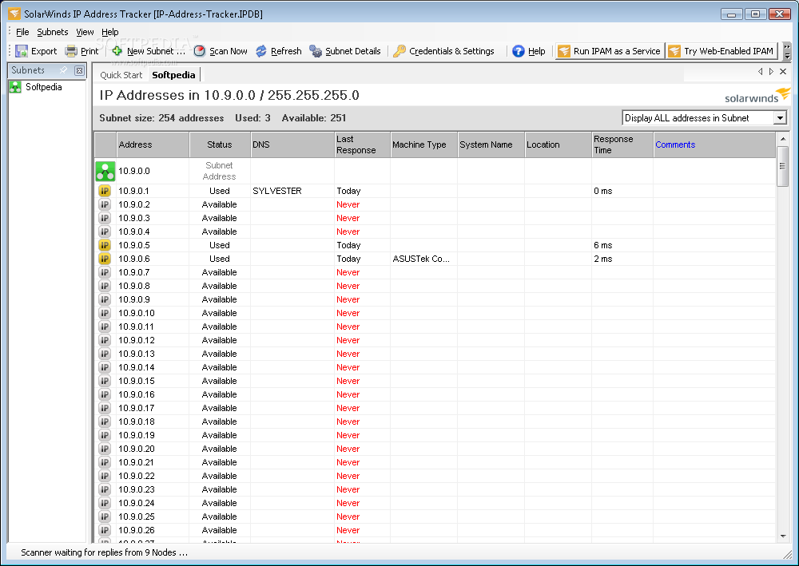Viewport: 799px width, 566px height.
Task: Click yellow IP icon for 10.9.0.5
Action: click(105, 245)
